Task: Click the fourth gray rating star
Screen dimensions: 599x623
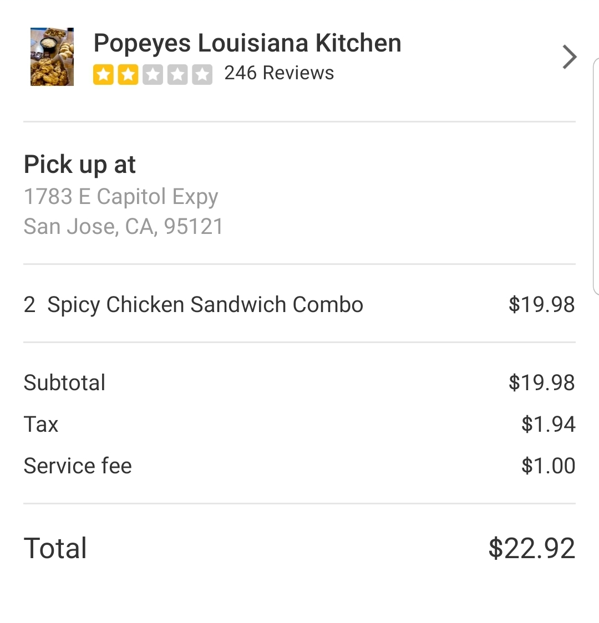Action: (x=177, y=74)
